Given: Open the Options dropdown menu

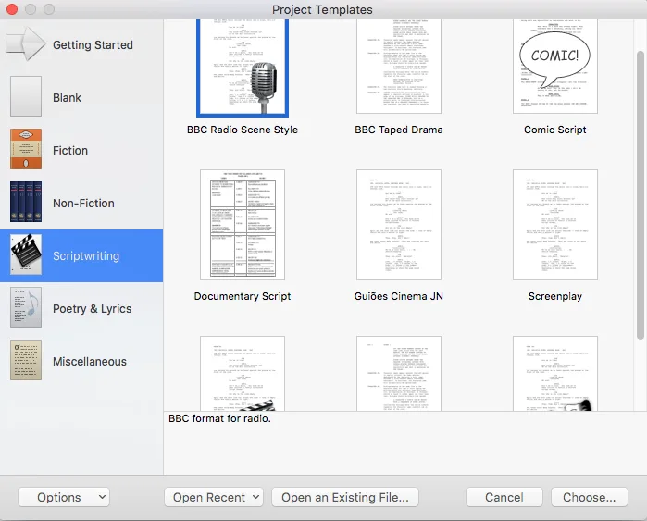Looking at the screenshot, I should point(64,497).
